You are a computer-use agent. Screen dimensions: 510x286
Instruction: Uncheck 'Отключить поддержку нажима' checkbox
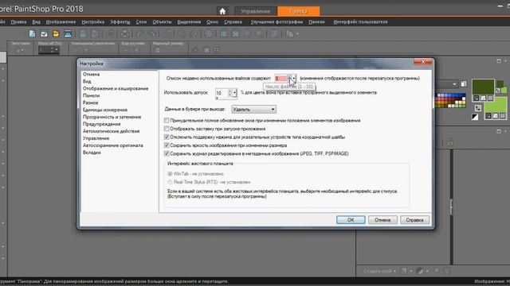[167, 137]
